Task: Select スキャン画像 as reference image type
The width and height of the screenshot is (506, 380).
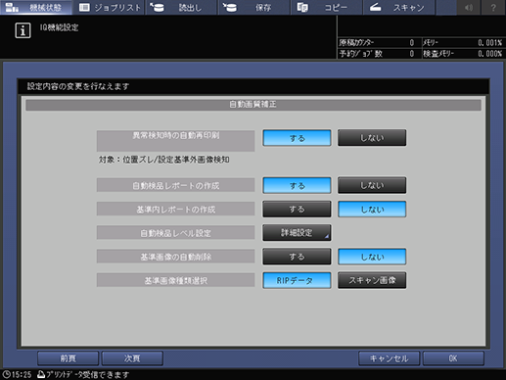Action: click(x=372, y=280)
